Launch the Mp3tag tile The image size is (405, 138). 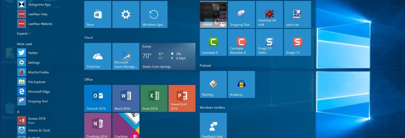point(214,85)
